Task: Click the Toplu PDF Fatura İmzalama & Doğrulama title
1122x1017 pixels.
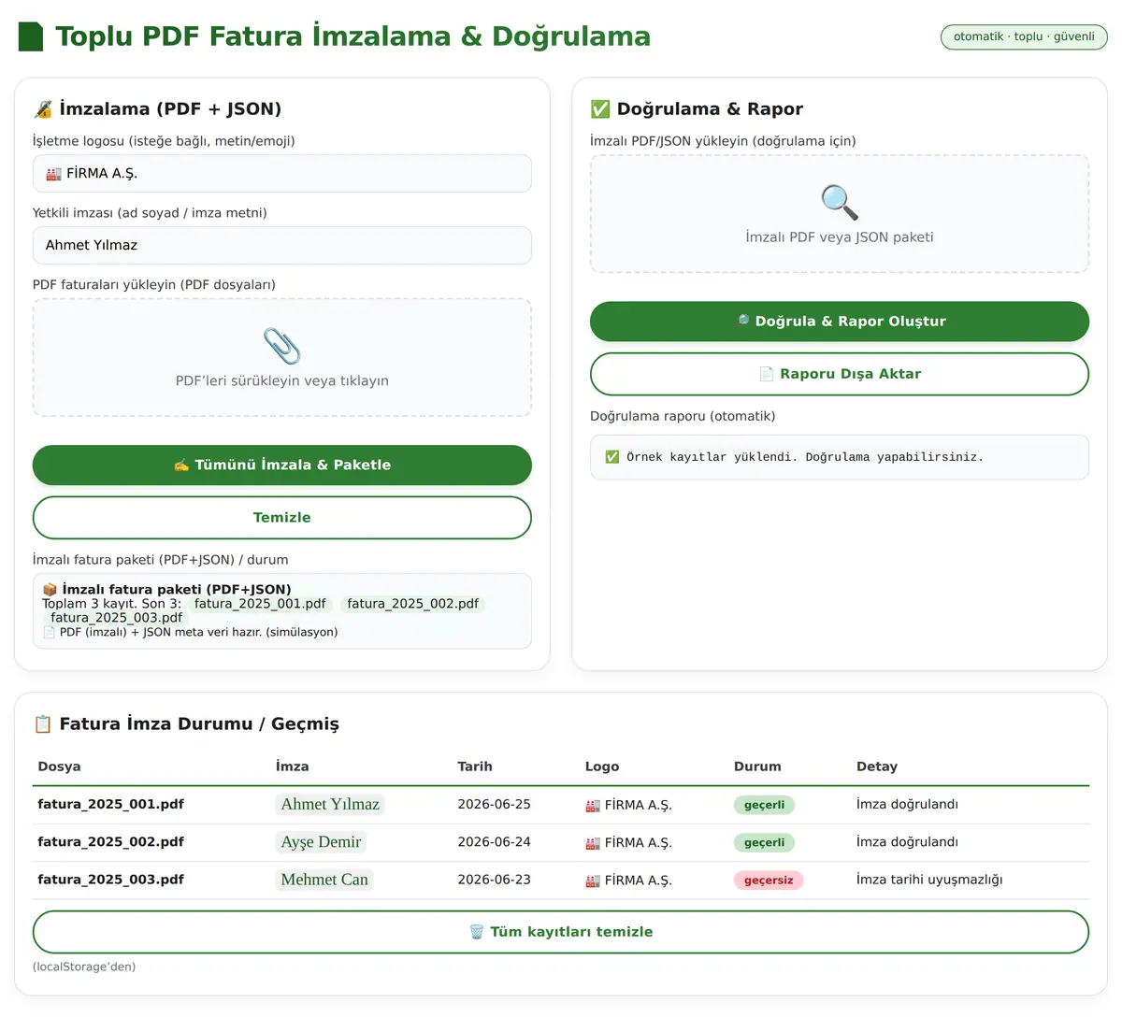Action: (x=352, y=36)
